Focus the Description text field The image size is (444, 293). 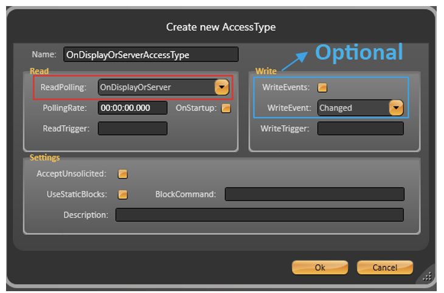[259, 215]
